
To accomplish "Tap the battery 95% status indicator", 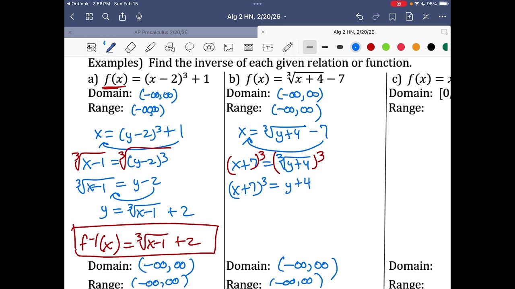I will point(438,4).
